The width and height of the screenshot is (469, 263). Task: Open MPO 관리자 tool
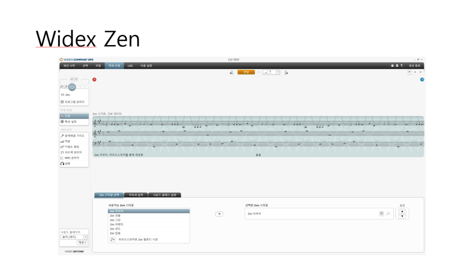click(74, 158)
